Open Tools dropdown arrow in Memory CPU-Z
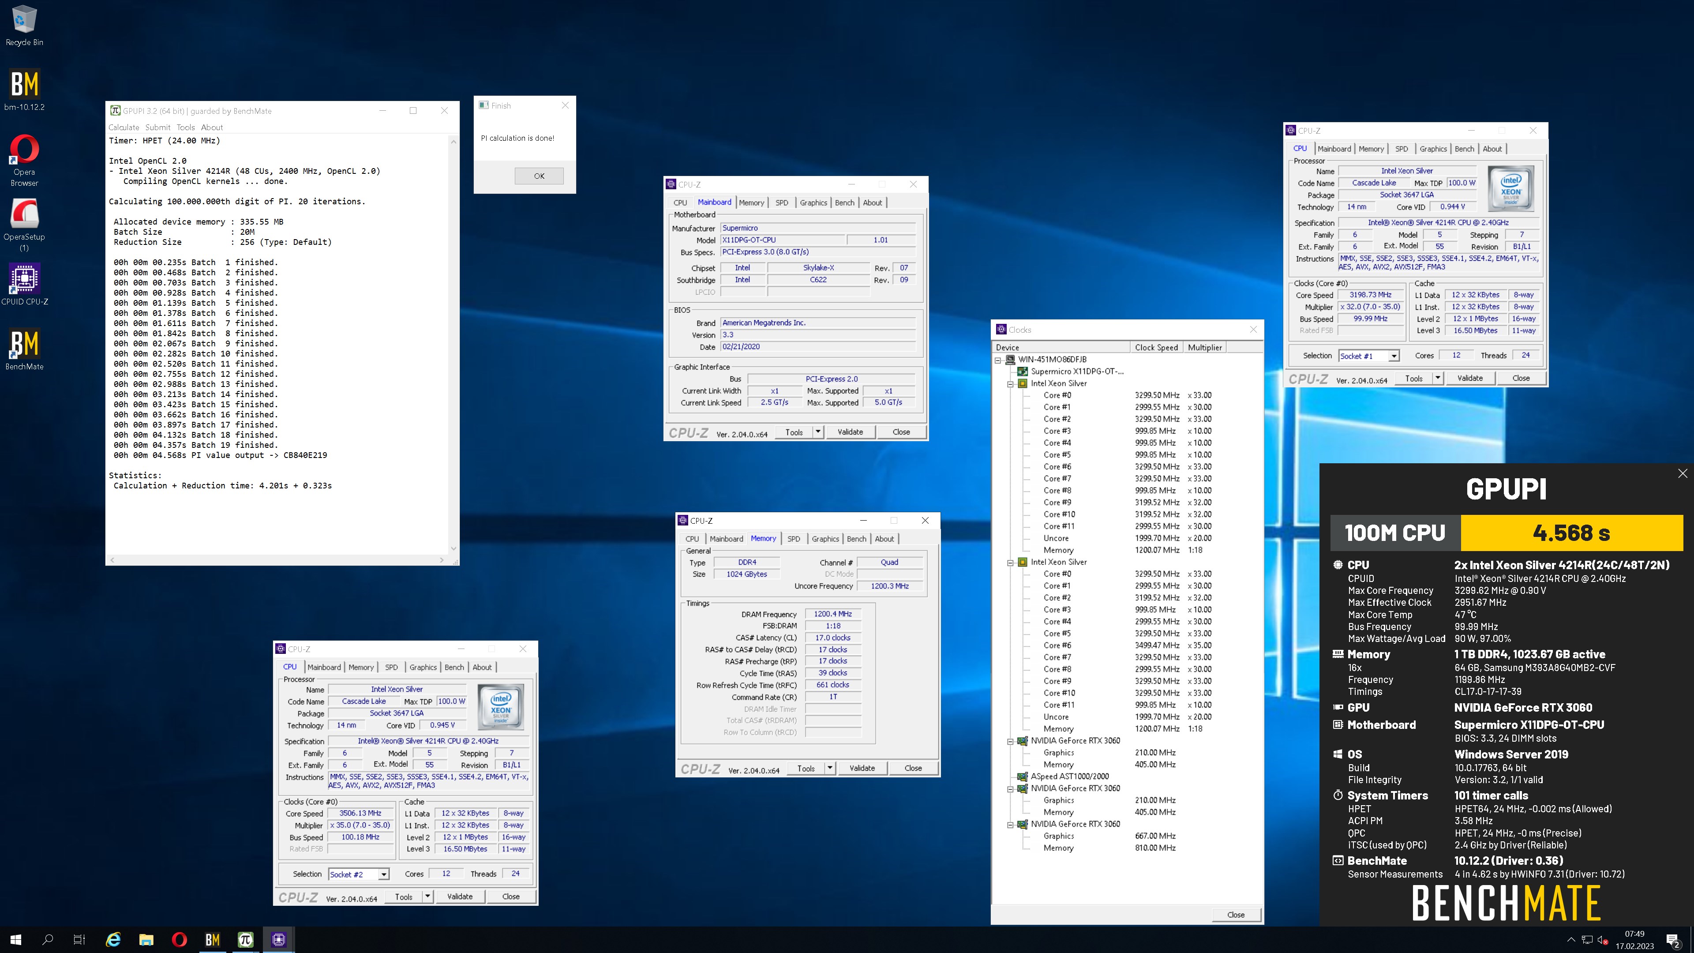1694x953 pixels. (x=829, y=768)
